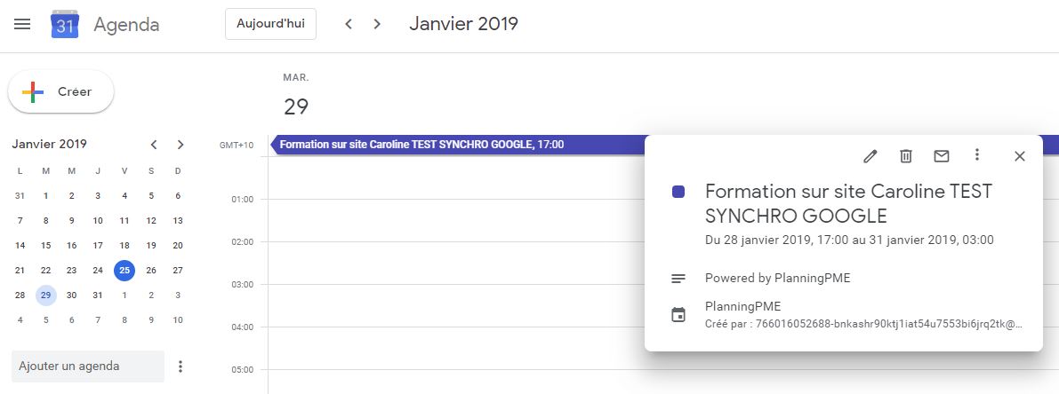The image size is (1059, 394).
Task: Go to next period in header
Action: (377, 24)
